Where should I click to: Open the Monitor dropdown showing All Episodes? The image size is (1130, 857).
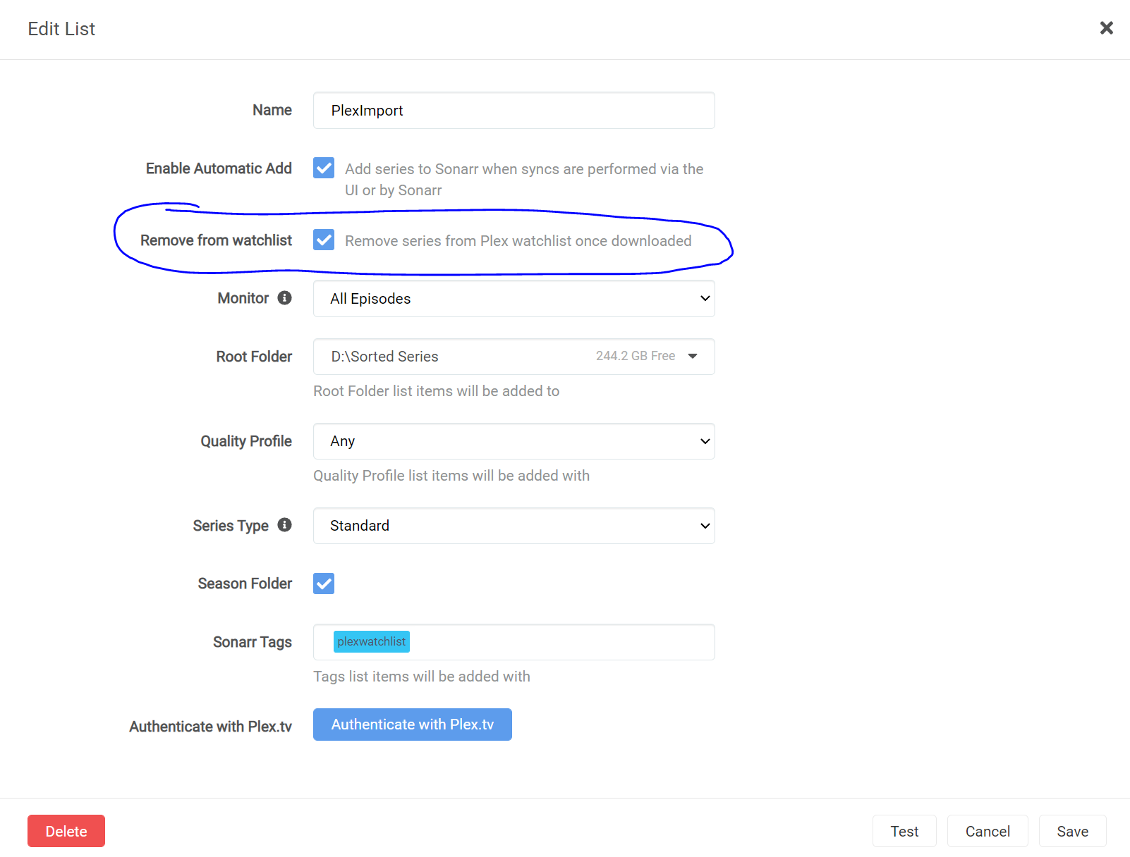point(514,298)
